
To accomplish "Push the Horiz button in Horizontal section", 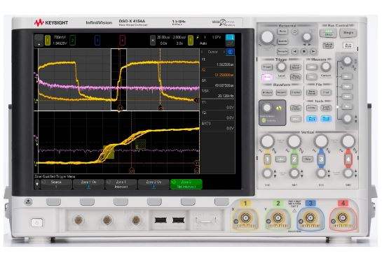I will click(x=282, y=31).
